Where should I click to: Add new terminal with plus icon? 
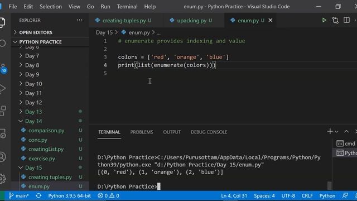click(x=330, y=131)
